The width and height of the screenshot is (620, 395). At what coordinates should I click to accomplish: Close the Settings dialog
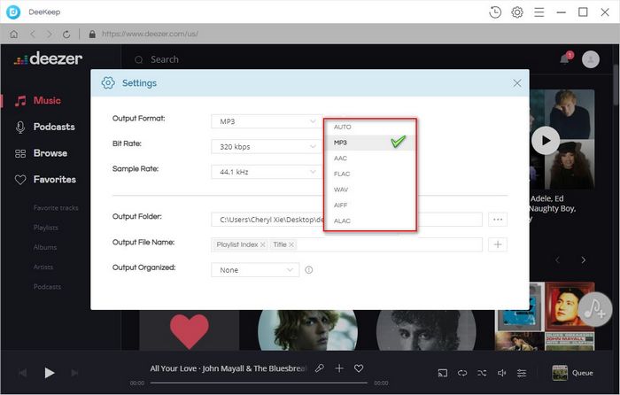(516, 83)
